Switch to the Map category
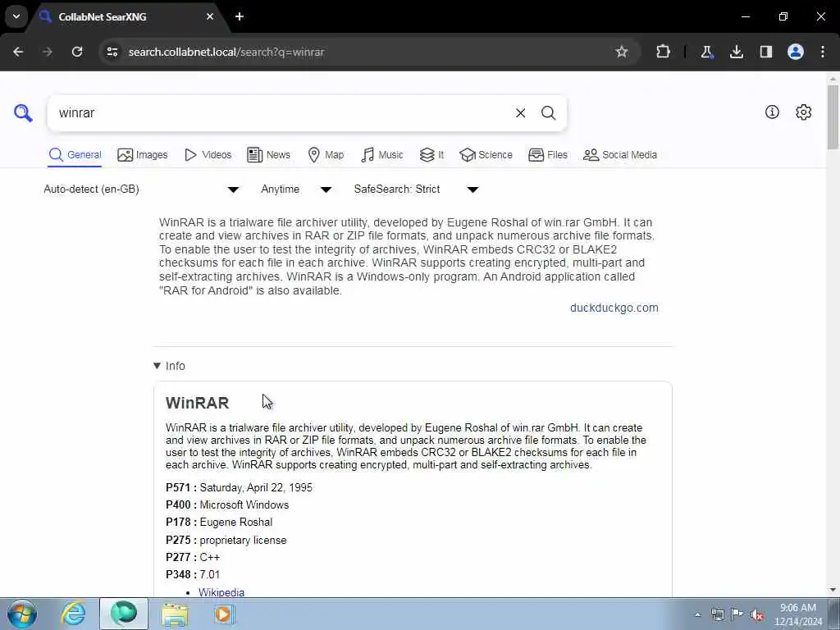840x630 pixels. pyautogui.click(x=326, y=155)
